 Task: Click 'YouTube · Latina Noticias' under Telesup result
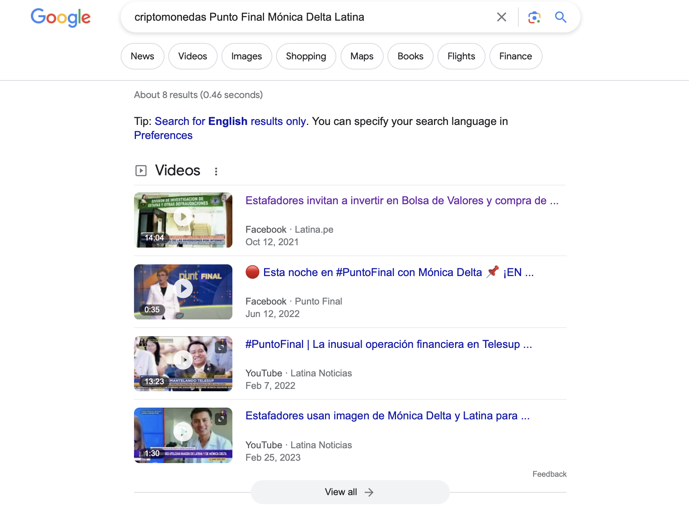tap(299, 373)
